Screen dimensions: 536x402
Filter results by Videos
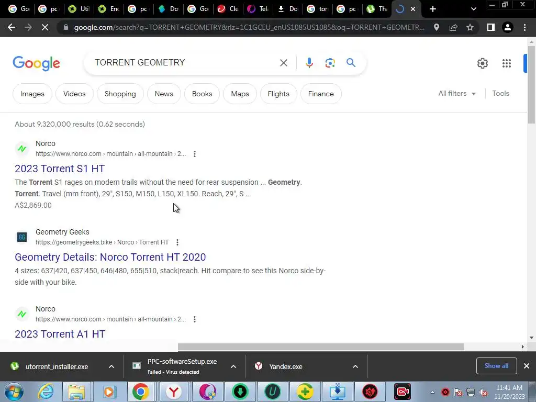point(74,94)
